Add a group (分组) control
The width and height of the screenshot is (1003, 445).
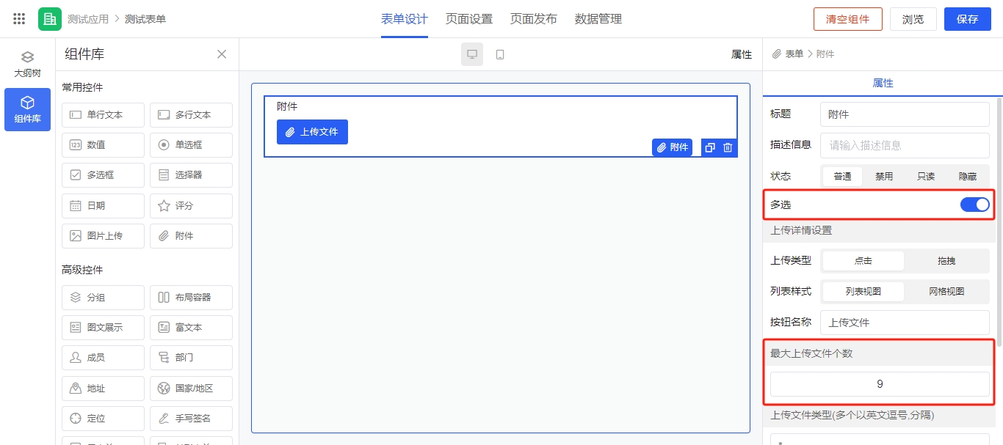[x=103, y=298]
